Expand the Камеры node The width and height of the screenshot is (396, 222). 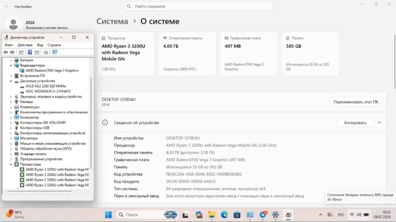click(x=11, y=102)
